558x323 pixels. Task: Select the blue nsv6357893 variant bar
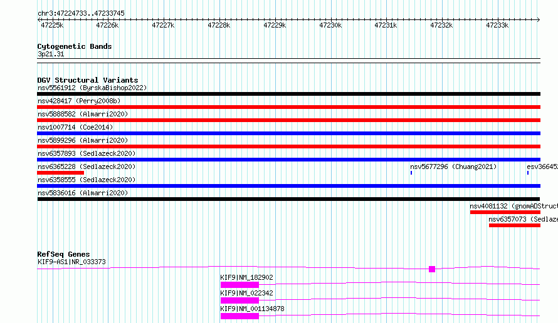[x=288, y=160]
